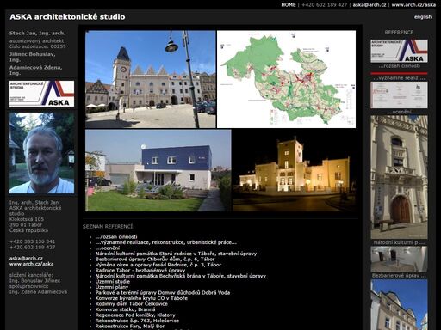Screen dimensions: 441x330
Task: Open 'Národní kulturní p ...' caption link
Action: click(x=399, y=242)
